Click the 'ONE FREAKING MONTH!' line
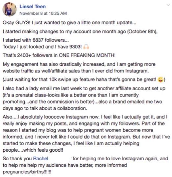Viewport: 172px width, 177px height. [59, 55]
